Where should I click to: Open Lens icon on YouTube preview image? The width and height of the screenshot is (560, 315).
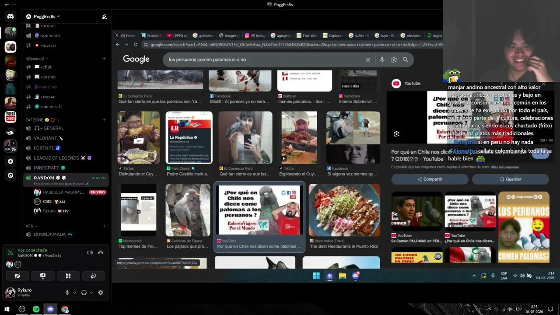point(396,134)
